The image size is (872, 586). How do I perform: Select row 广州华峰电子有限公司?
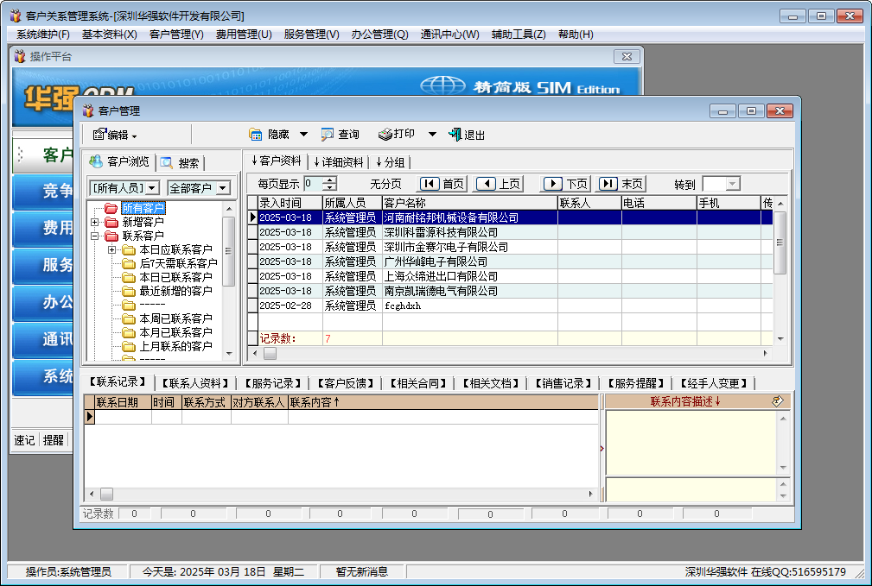tap(509, 261)
